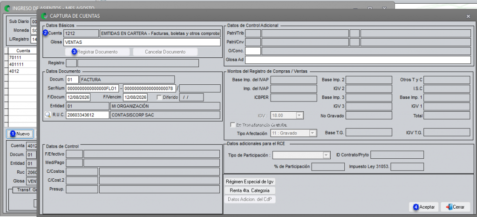Viewport: 477px width, 217px height.
Task: Click the No Gravado amount field
Action: point(369,115)
